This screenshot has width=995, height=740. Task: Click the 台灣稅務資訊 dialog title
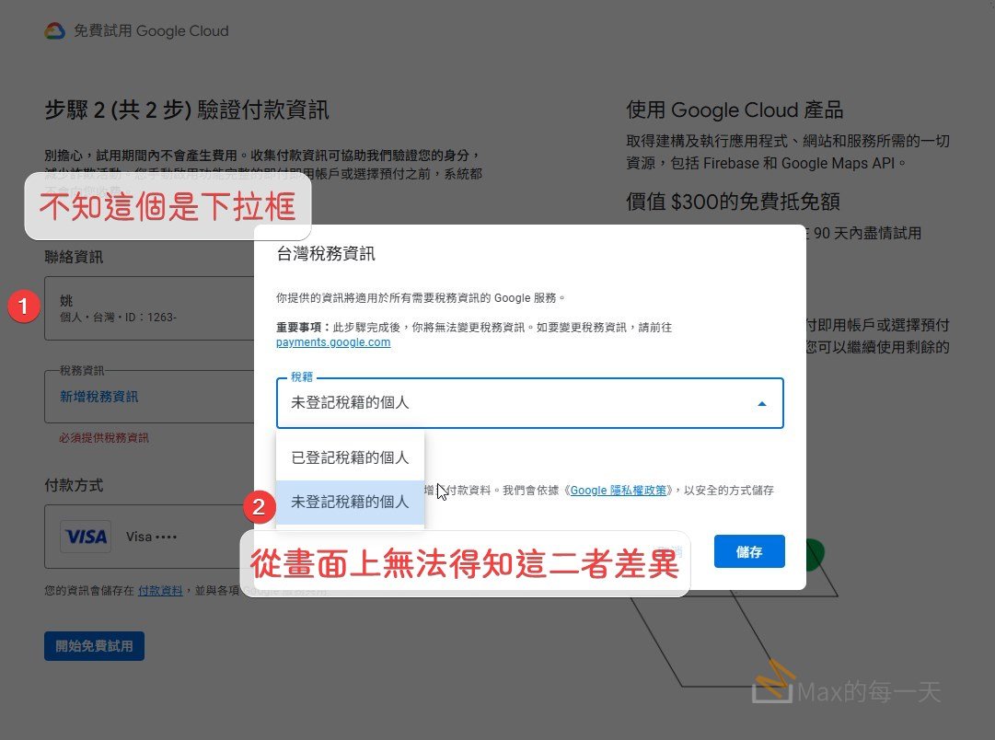tap(326, 253)
